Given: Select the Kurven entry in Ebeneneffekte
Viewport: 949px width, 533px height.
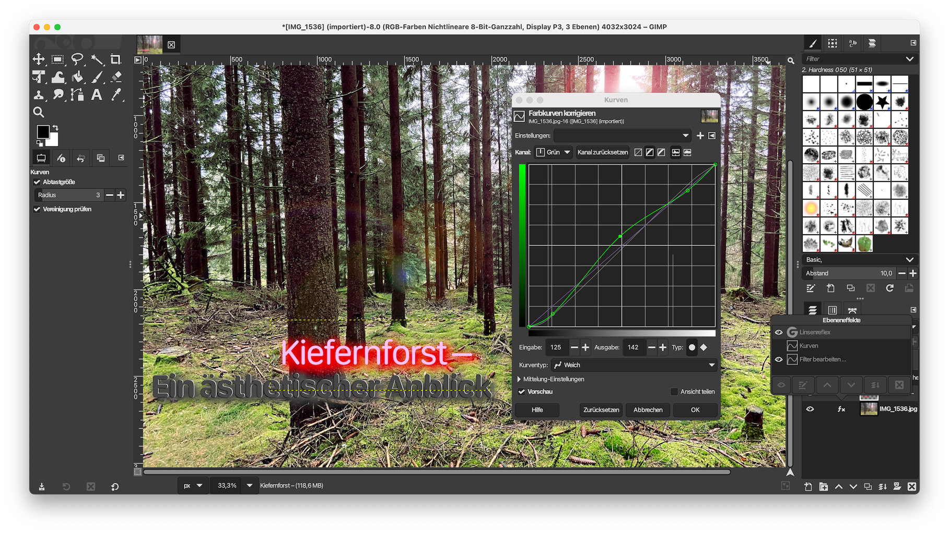Looking at the screenshot, I should 841,346.
